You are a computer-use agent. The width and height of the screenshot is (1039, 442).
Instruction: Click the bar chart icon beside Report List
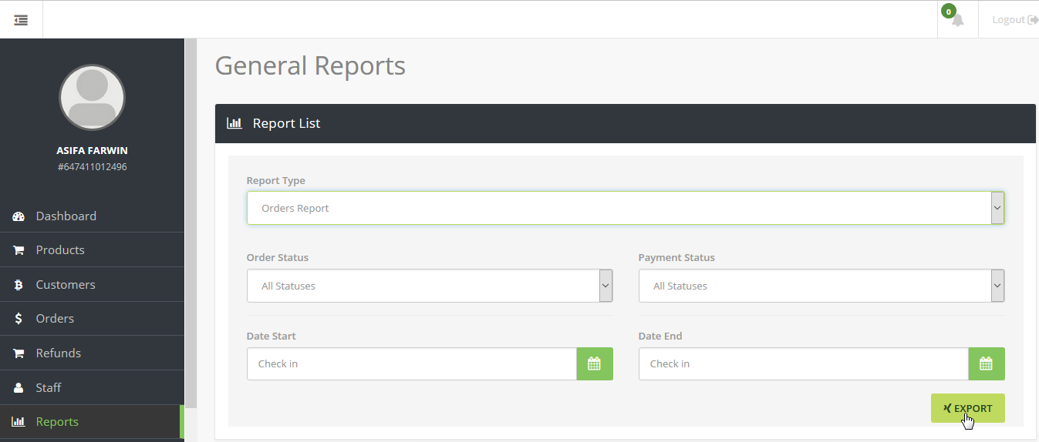pyautogui.click(x=234, y=123)
